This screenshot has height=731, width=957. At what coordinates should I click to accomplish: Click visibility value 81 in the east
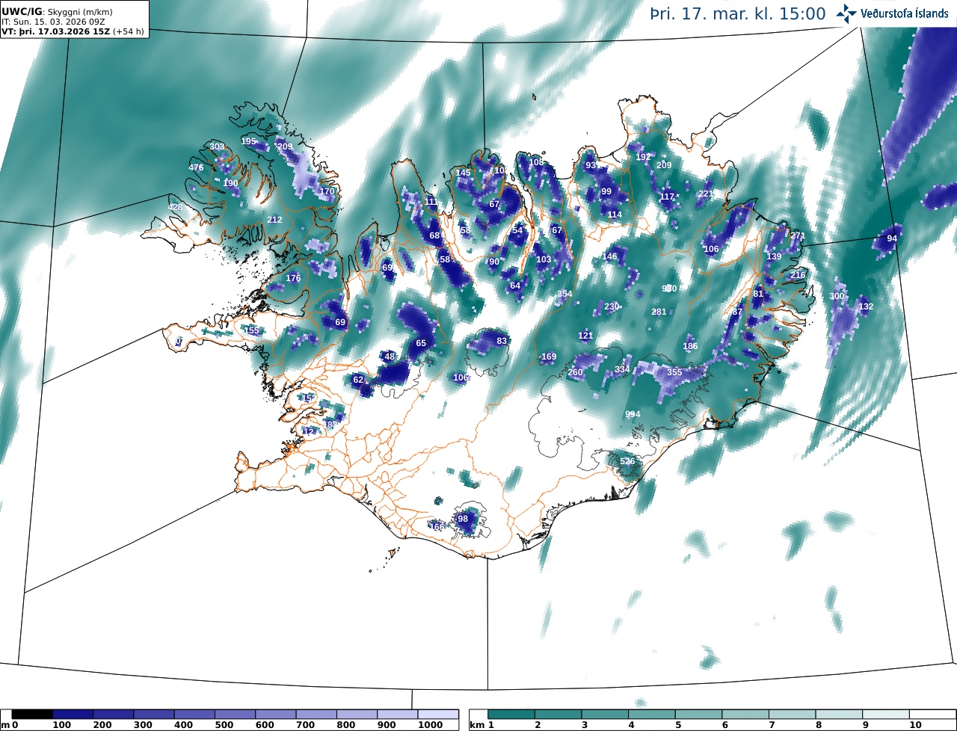pyautogui.click(x=758, y=294)
